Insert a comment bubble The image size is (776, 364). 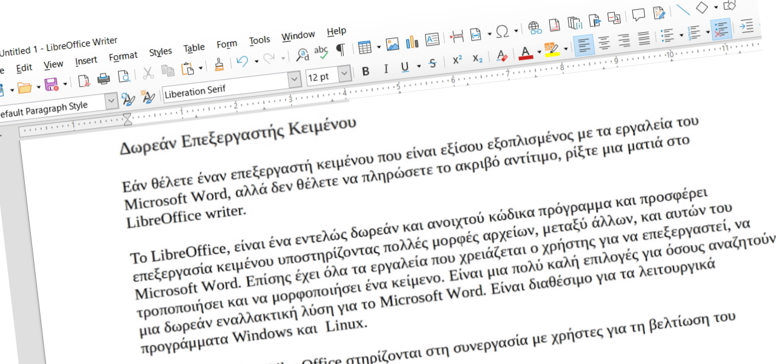(x=638, y=15)
